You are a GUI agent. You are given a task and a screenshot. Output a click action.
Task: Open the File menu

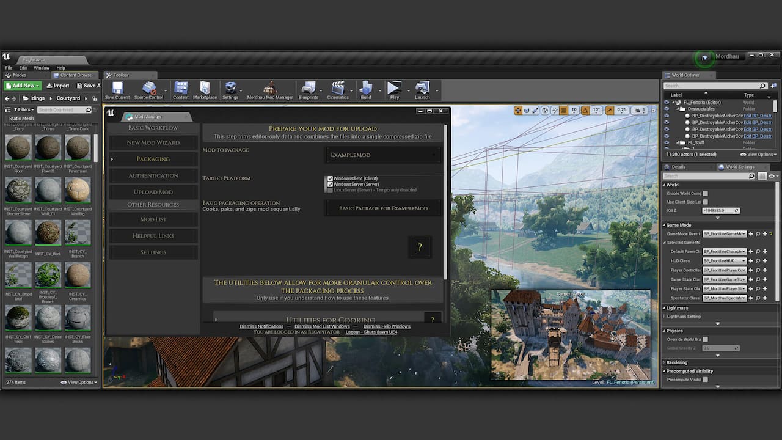tap(9, 68)
